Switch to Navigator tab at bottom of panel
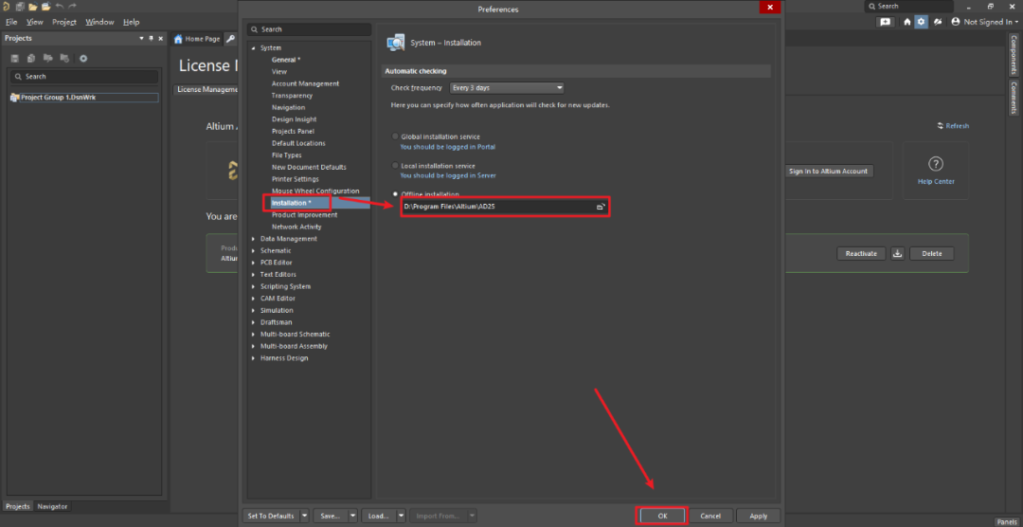Screen dimensions: 1023x527 (51, 506)
